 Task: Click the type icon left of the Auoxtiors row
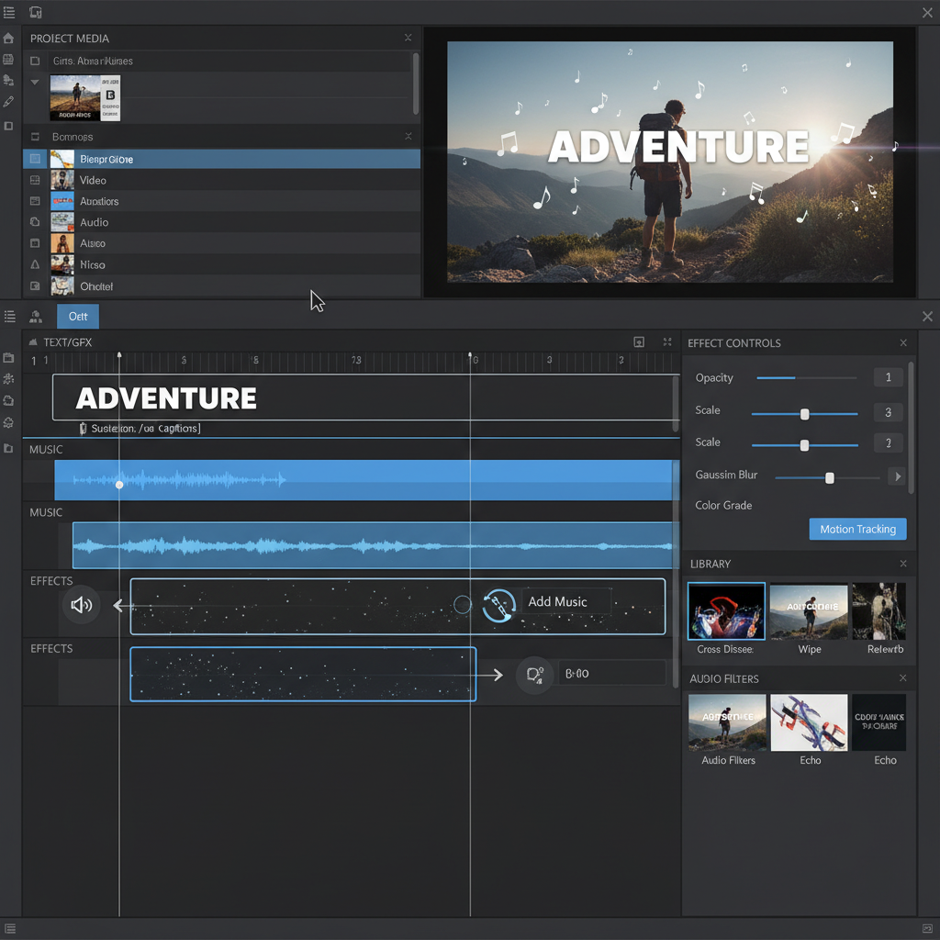(35, 201)
